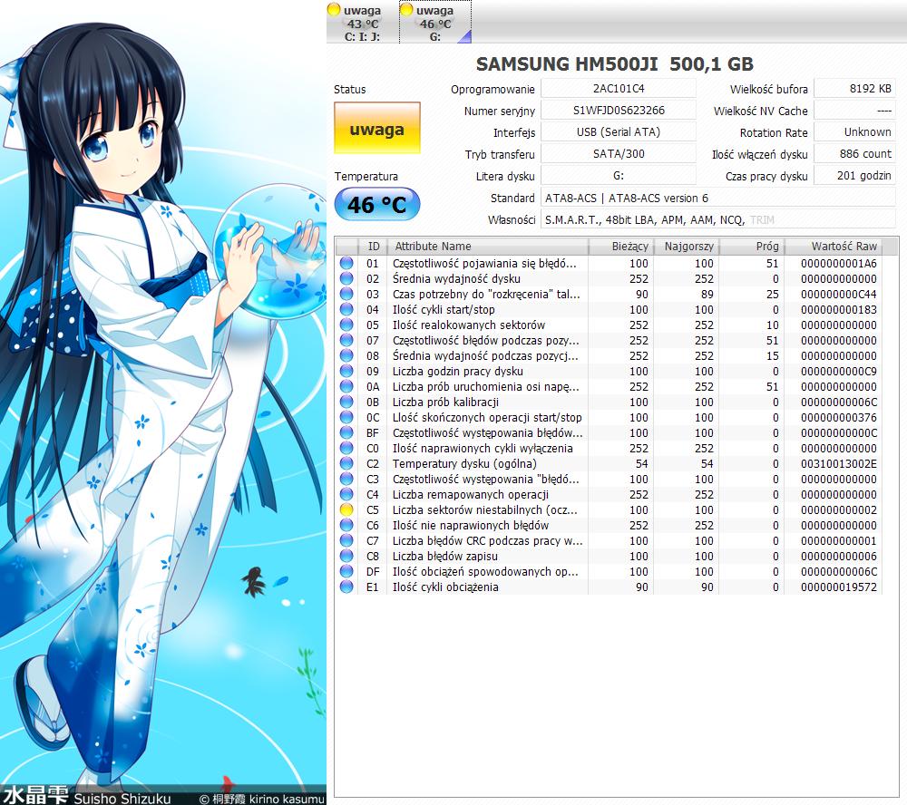Click blue status icon of attribute E1
The height and width of the screenshot is (805, 907).
(x=346, y=587)
